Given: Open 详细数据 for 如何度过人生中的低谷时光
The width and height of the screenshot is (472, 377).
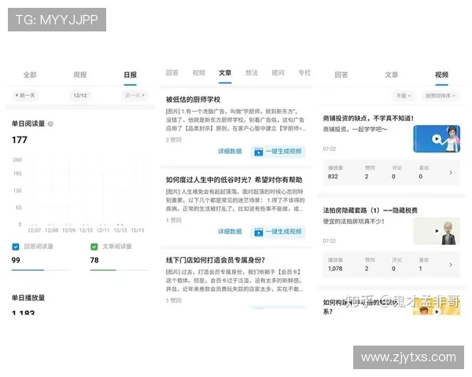Looking at the screenshot, I should click(x=230, y=232).
